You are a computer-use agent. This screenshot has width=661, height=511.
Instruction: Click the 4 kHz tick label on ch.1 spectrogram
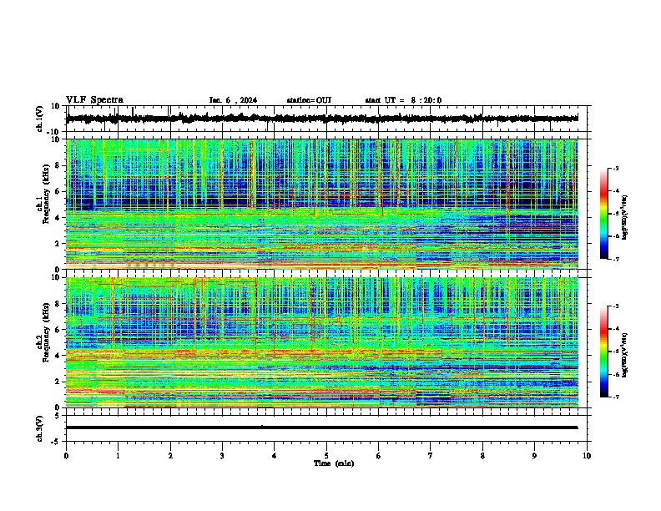(x=59, y=218)
